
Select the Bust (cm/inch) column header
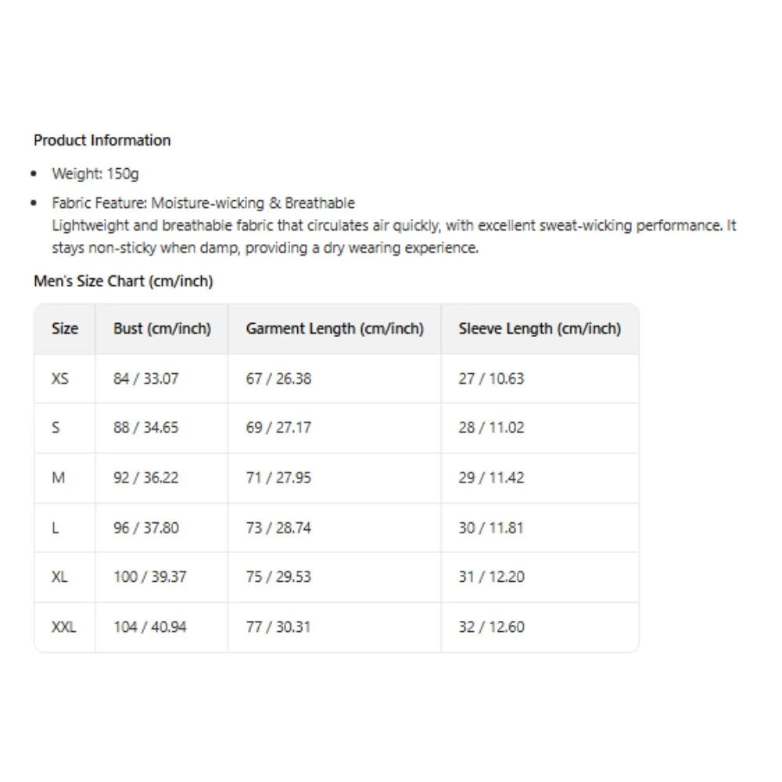click(162, 328)
